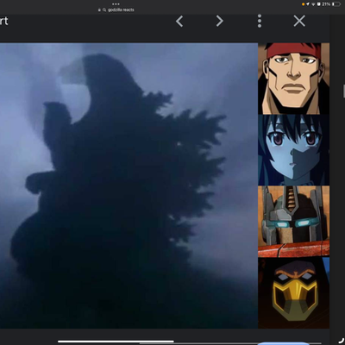Open the three-dot multitasking menu at top
Image resolution: width=345 pixels, height=345 pixels.
116,4
